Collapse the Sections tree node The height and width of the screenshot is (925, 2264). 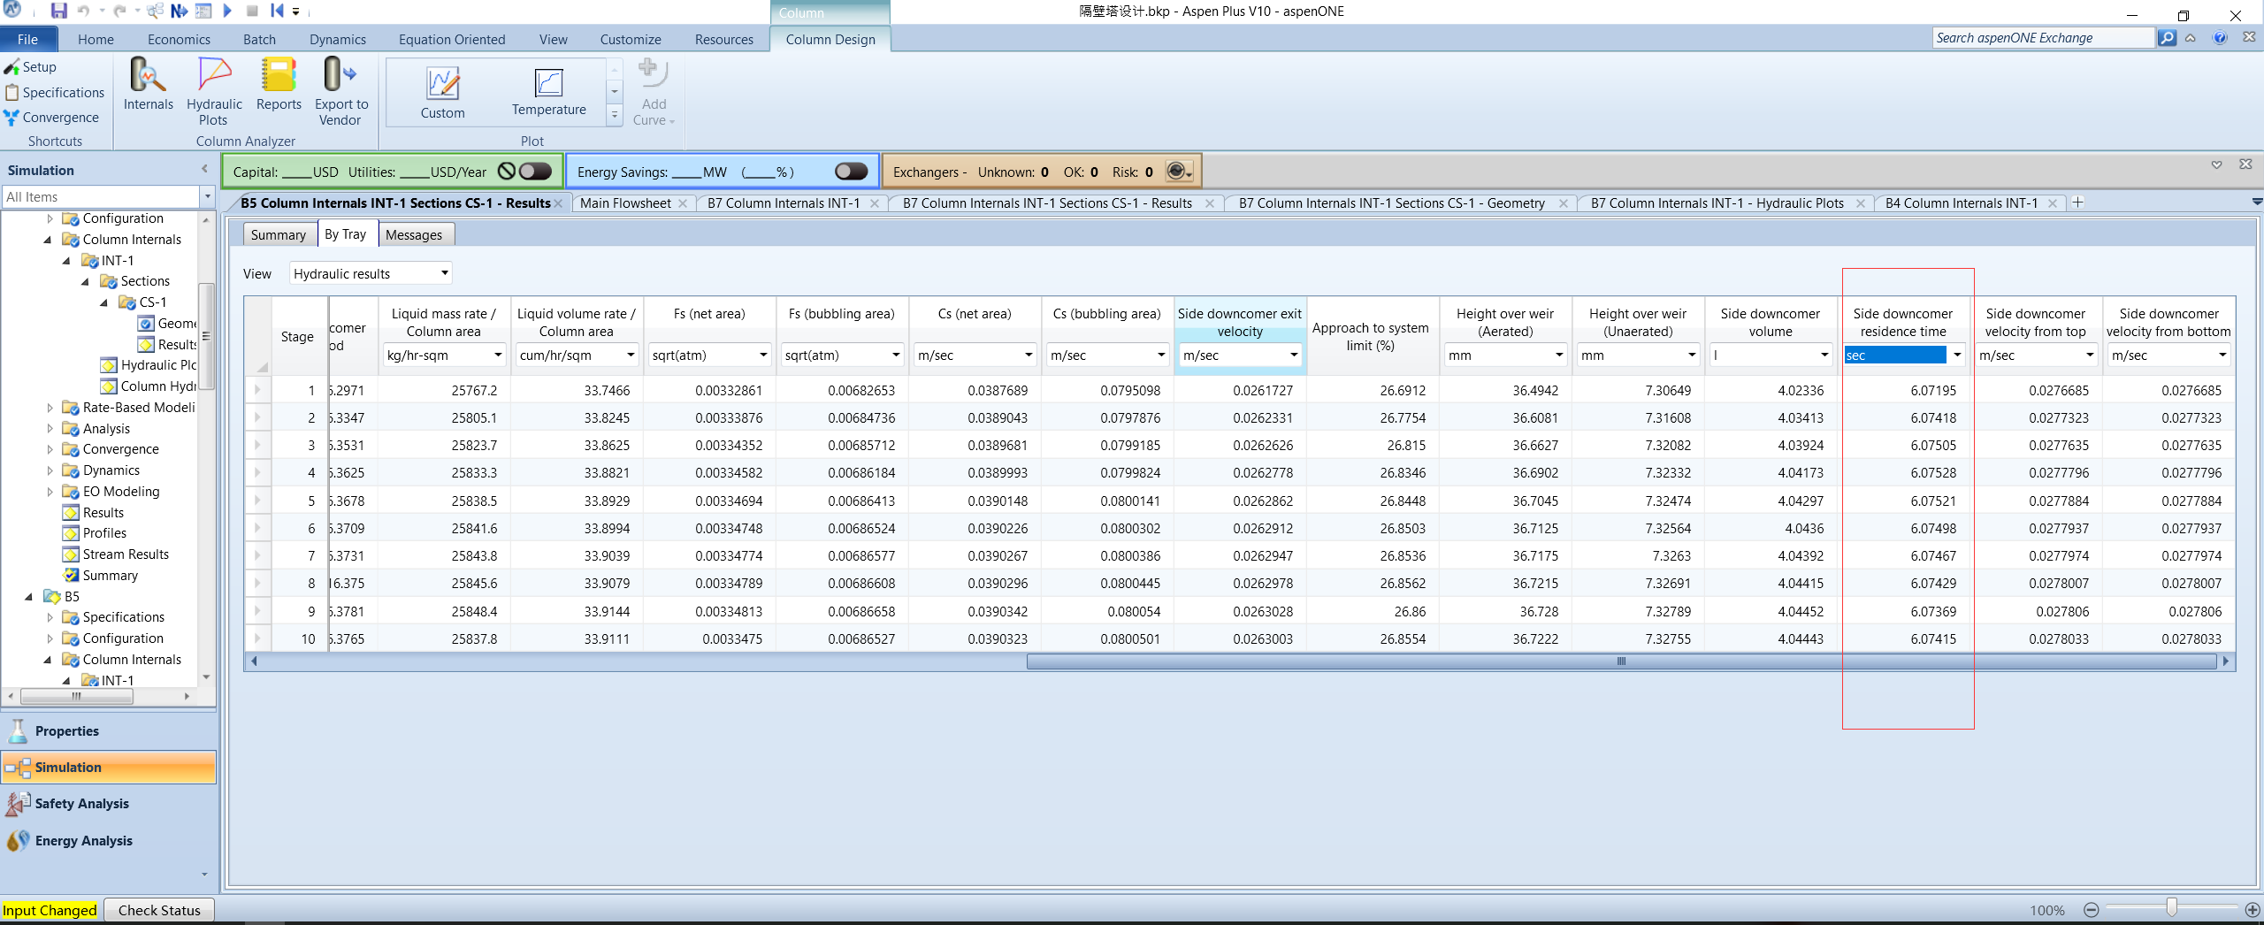coord(86,282)
